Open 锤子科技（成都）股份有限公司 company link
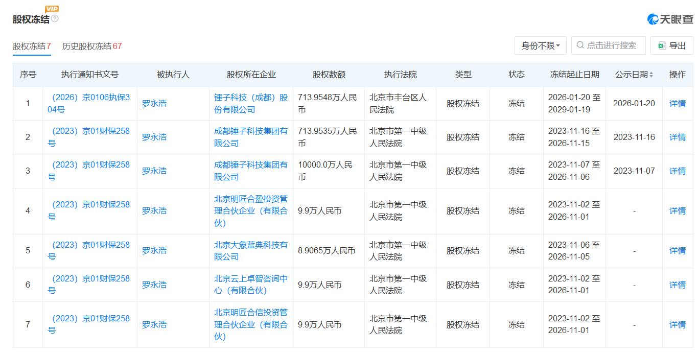 (x=250, y=103)
